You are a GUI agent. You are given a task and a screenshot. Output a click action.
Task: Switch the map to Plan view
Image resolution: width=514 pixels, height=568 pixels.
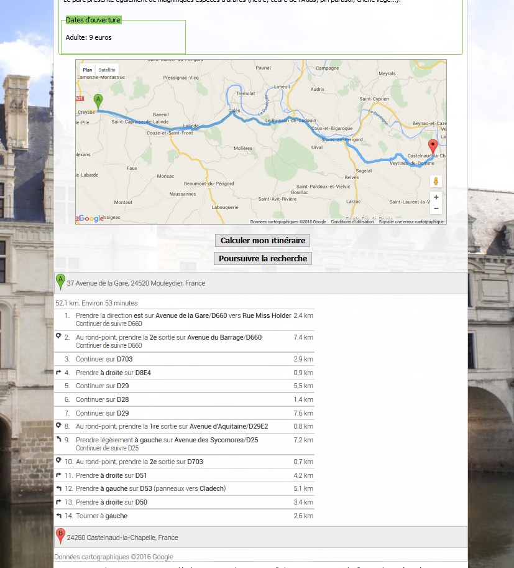[87, 70]
